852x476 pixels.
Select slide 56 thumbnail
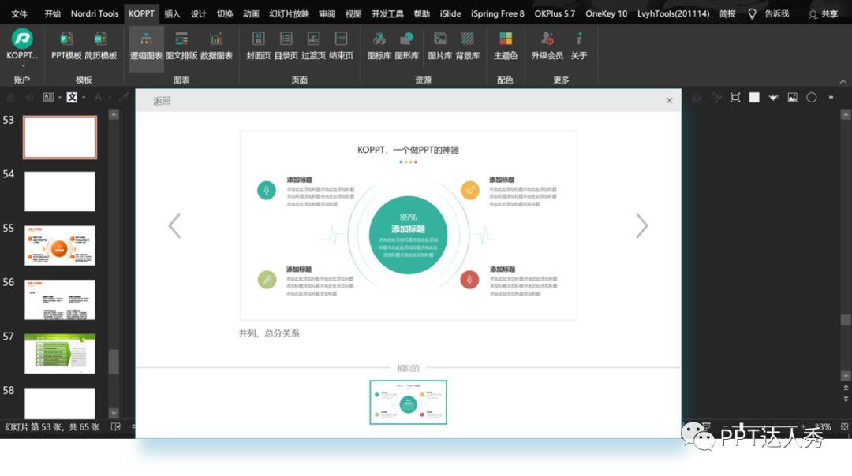(60, 299)
